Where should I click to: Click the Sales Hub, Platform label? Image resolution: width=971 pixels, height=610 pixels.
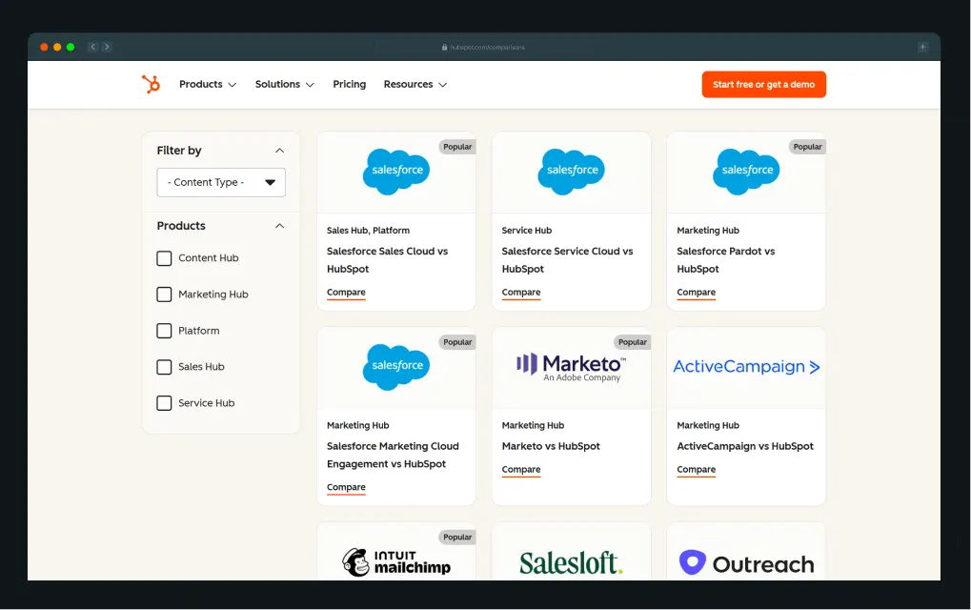pyautogui.click(x=368, y=231)
